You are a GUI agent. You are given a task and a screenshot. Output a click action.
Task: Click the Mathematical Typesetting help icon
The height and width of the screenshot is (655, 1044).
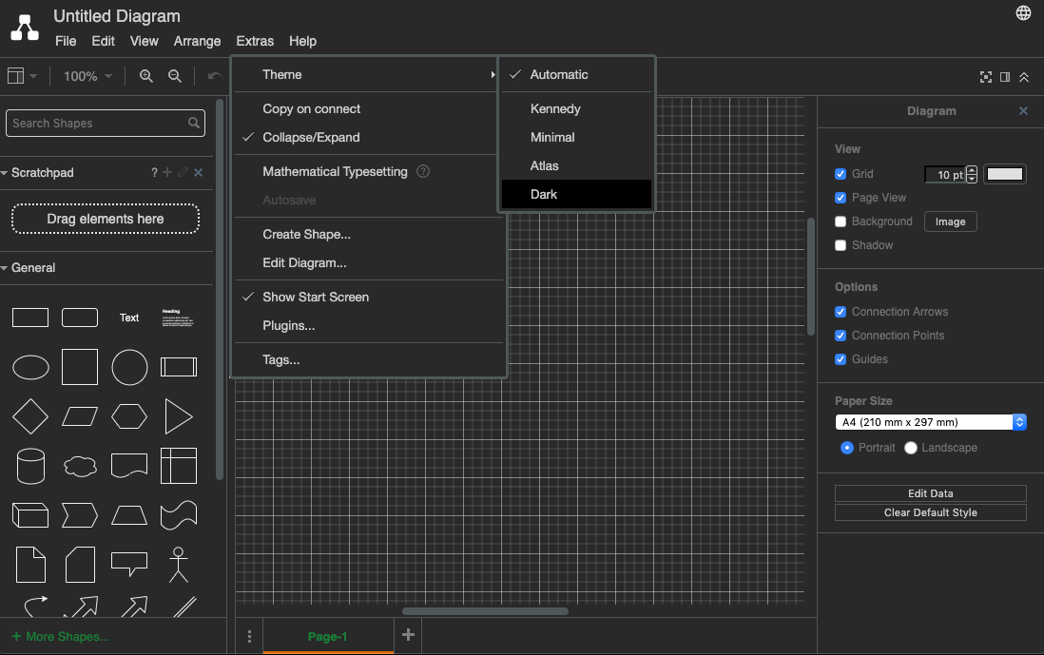(423, 171)
